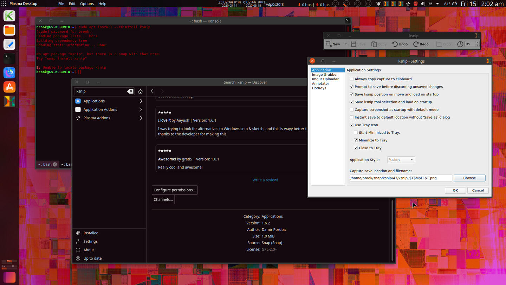Open the terminal icon in the dock
Image resolution: width=506 pixels, height=285 pixels.
(x=9, y=58)
